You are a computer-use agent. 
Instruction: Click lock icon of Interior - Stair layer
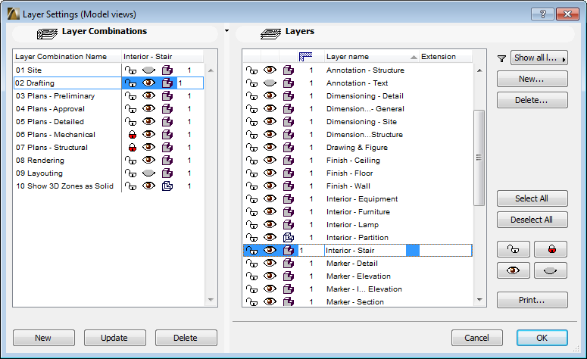pyautogui.click(x=251, y=251)
